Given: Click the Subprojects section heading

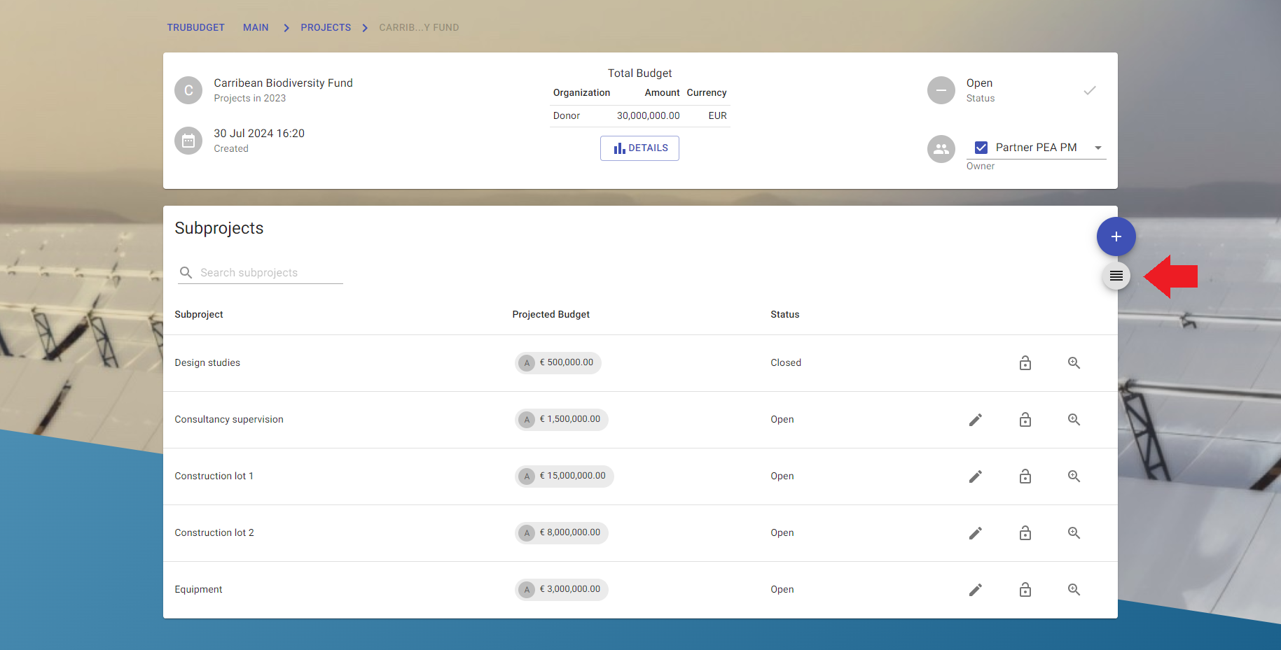Looking at the screenshot, I should [219, 228].
